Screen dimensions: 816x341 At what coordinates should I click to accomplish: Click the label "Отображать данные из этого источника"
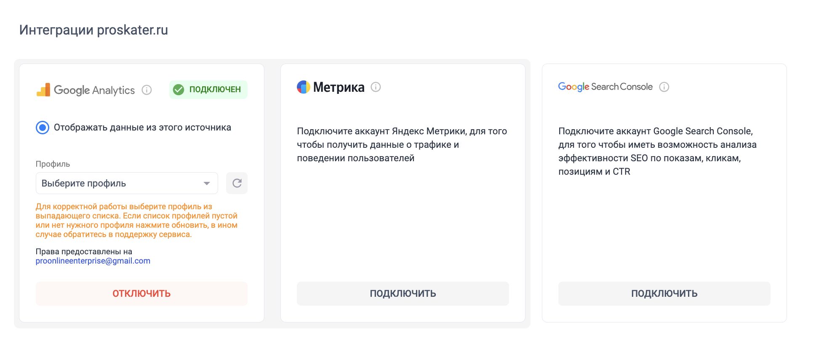coord(142,128)
